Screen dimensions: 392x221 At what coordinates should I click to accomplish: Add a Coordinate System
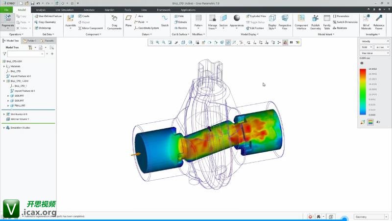pyautogui.click(x=147, y=28)
